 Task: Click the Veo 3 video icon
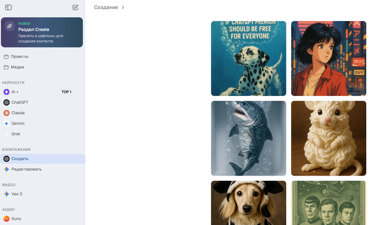6,194
